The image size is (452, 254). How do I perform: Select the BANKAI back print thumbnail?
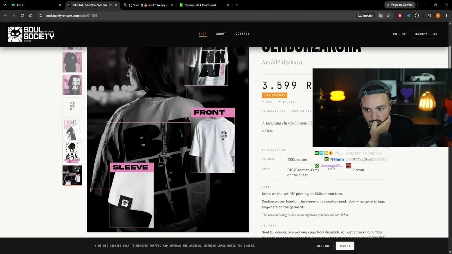[72, 85]
